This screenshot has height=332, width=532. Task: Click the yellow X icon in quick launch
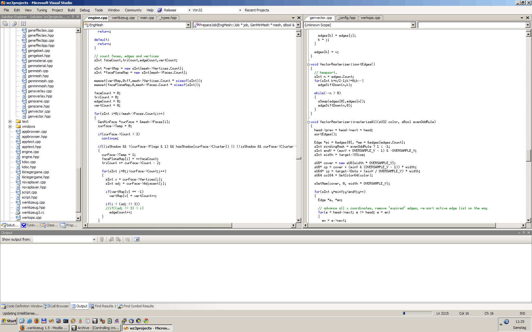(139, 321)
